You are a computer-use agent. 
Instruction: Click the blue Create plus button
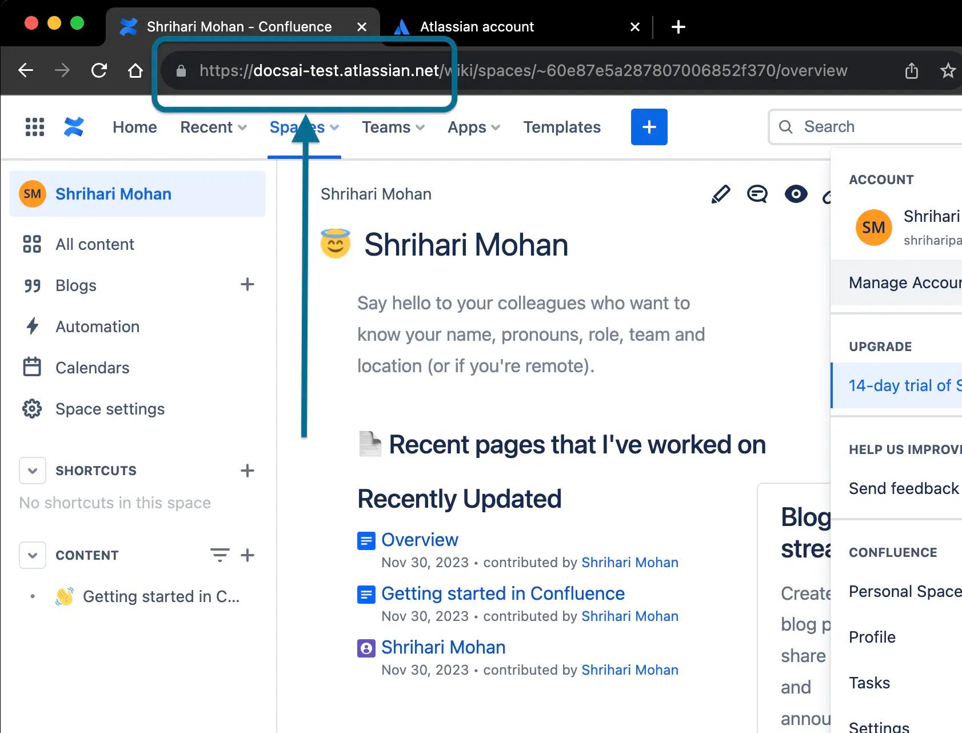[x=649, y=127]
